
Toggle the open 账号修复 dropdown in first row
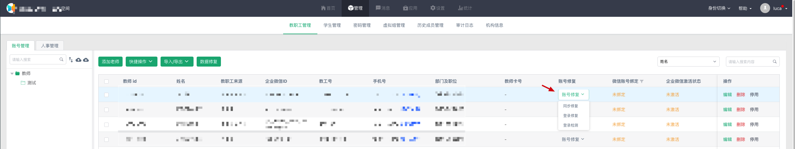[x=573, y=95]
